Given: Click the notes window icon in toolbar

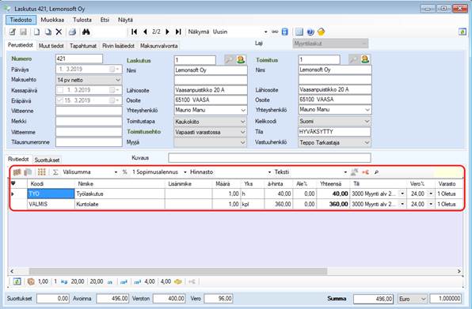Looking at the screenshot, I should (299, 32).
